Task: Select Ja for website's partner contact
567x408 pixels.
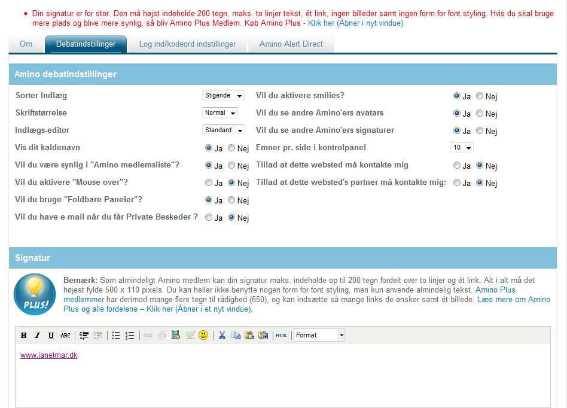Action: pos(457,182)
